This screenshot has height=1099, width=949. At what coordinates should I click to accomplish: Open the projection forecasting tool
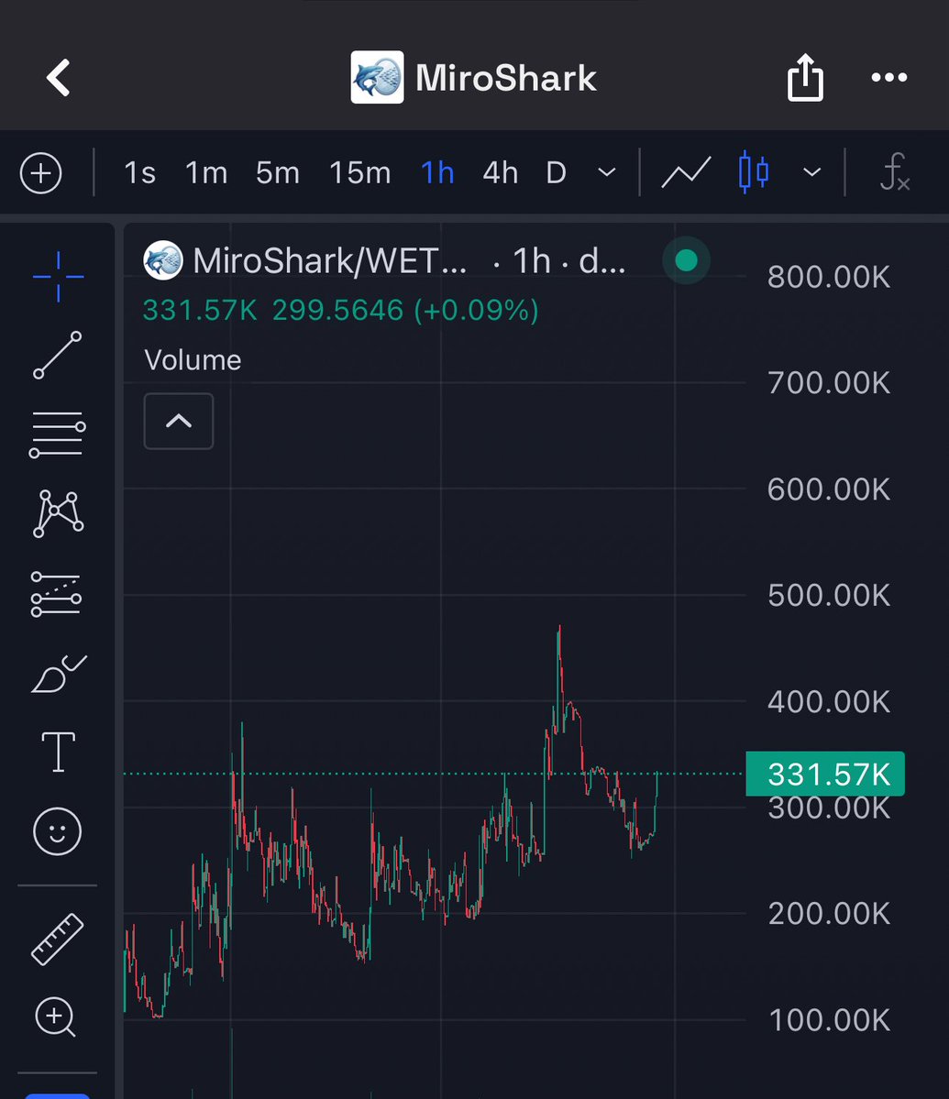click(x=56, y=594)
